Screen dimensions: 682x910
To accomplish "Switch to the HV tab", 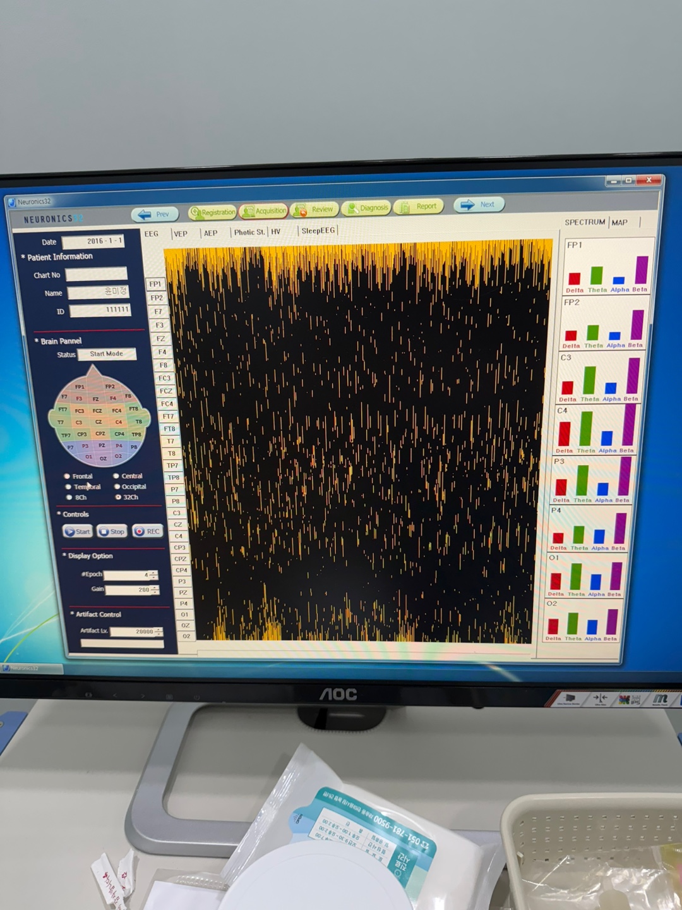I will coord(276,232).
